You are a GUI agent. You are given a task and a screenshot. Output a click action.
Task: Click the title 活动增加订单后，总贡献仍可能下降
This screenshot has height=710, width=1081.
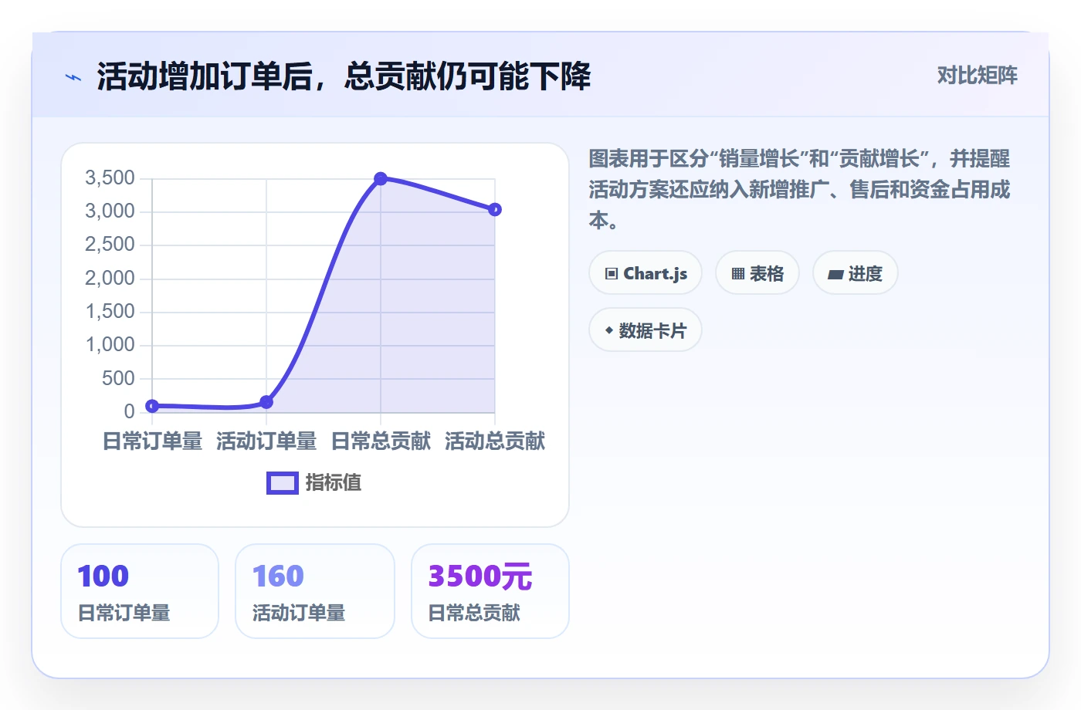[x=344, y=77]
